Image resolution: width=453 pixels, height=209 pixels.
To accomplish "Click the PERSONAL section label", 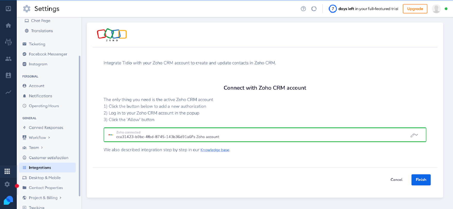I will pos(30,76).
